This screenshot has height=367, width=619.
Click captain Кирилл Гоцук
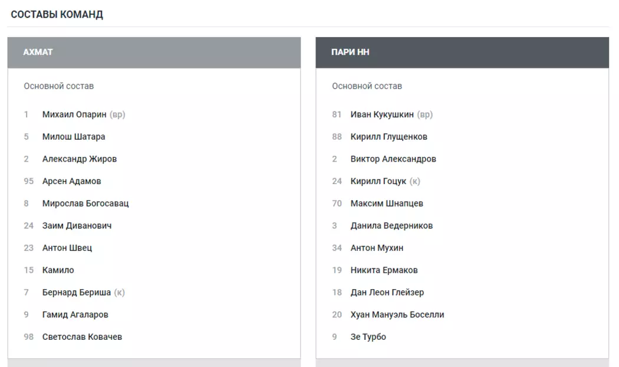coord(378,181)
